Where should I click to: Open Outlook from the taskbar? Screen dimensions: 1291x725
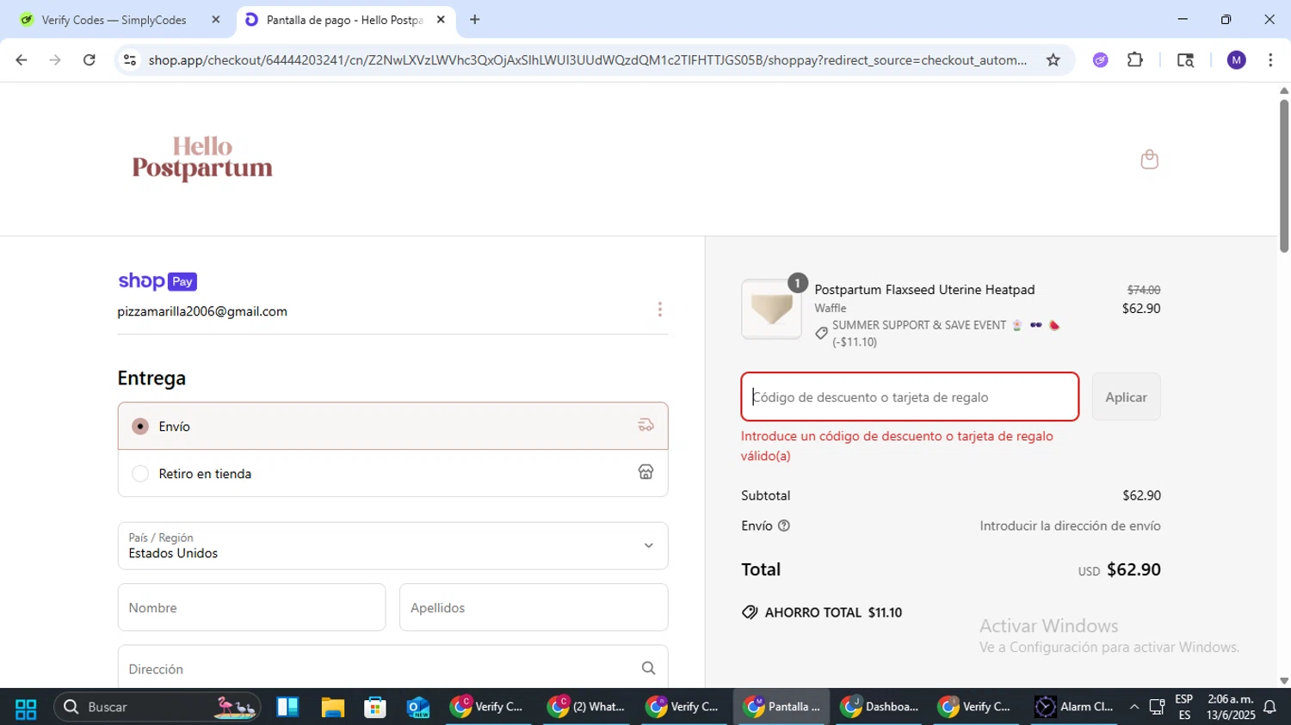418,707
